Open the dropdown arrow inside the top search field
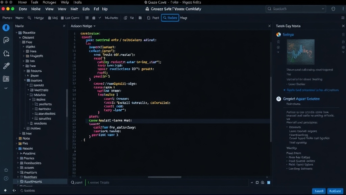This screenshot has height=195, width=346. click(323, 9)
